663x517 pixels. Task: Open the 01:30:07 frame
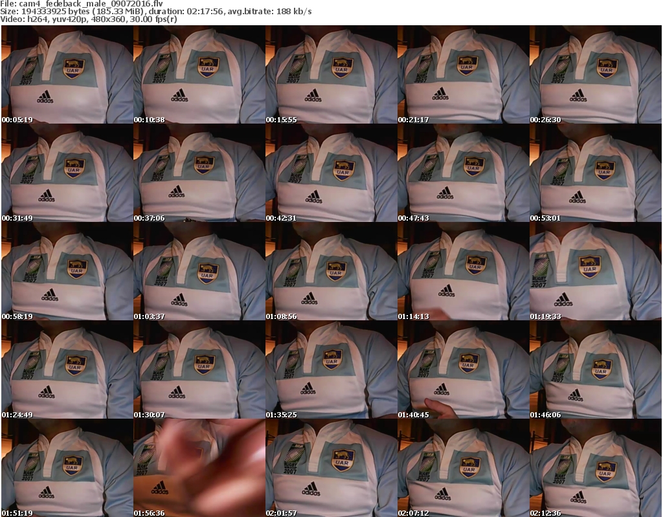(199, 369)
